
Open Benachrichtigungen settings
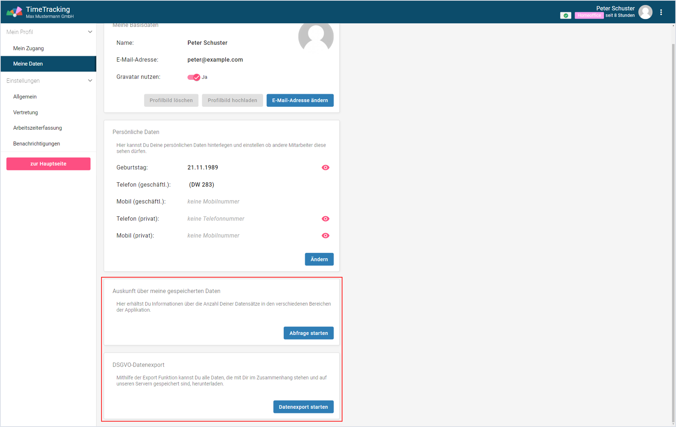[x=36, y=144]
